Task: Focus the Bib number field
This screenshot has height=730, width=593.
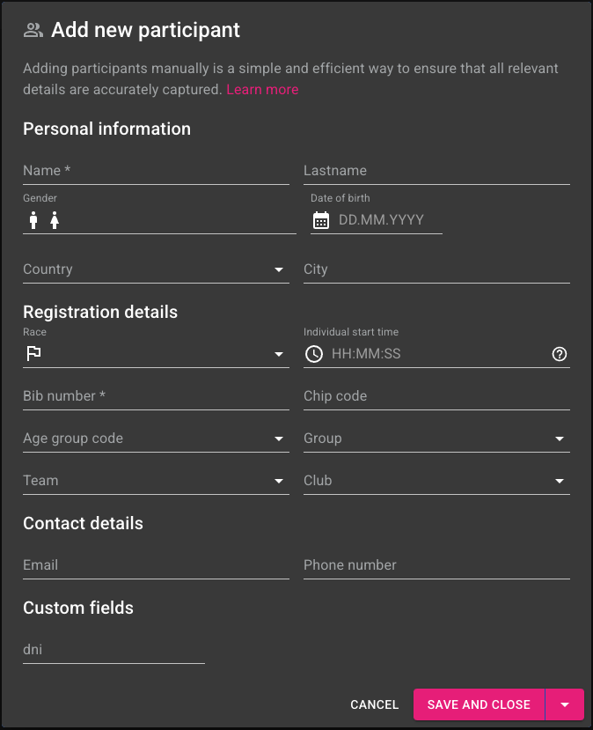Action: point(156,396)
